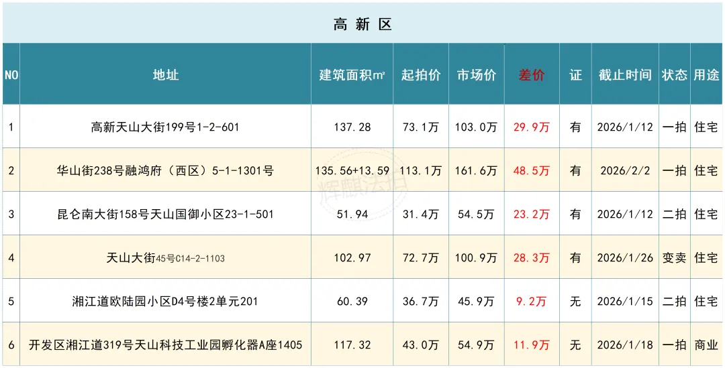
Task: Select the 地址 column header
Action: click(x=165, y=75)
